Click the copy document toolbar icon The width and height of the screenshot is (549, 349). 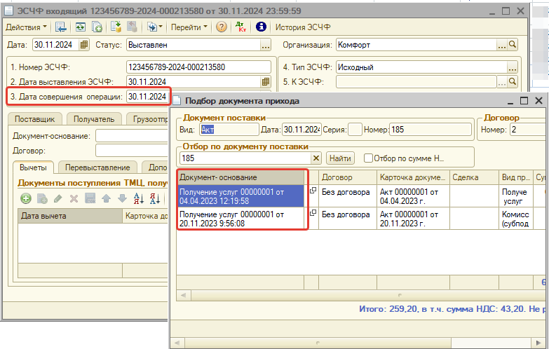[x=97, y=27]
